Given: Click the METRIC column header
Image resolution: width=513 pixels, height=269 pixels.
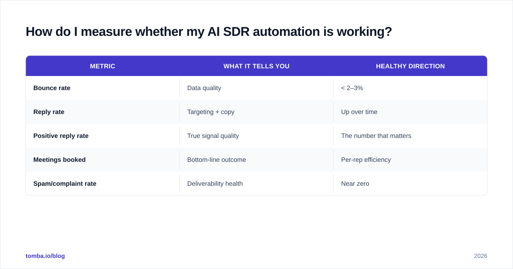Looking at the screenshot, I should pyautogui.click(x=103, y=66).
